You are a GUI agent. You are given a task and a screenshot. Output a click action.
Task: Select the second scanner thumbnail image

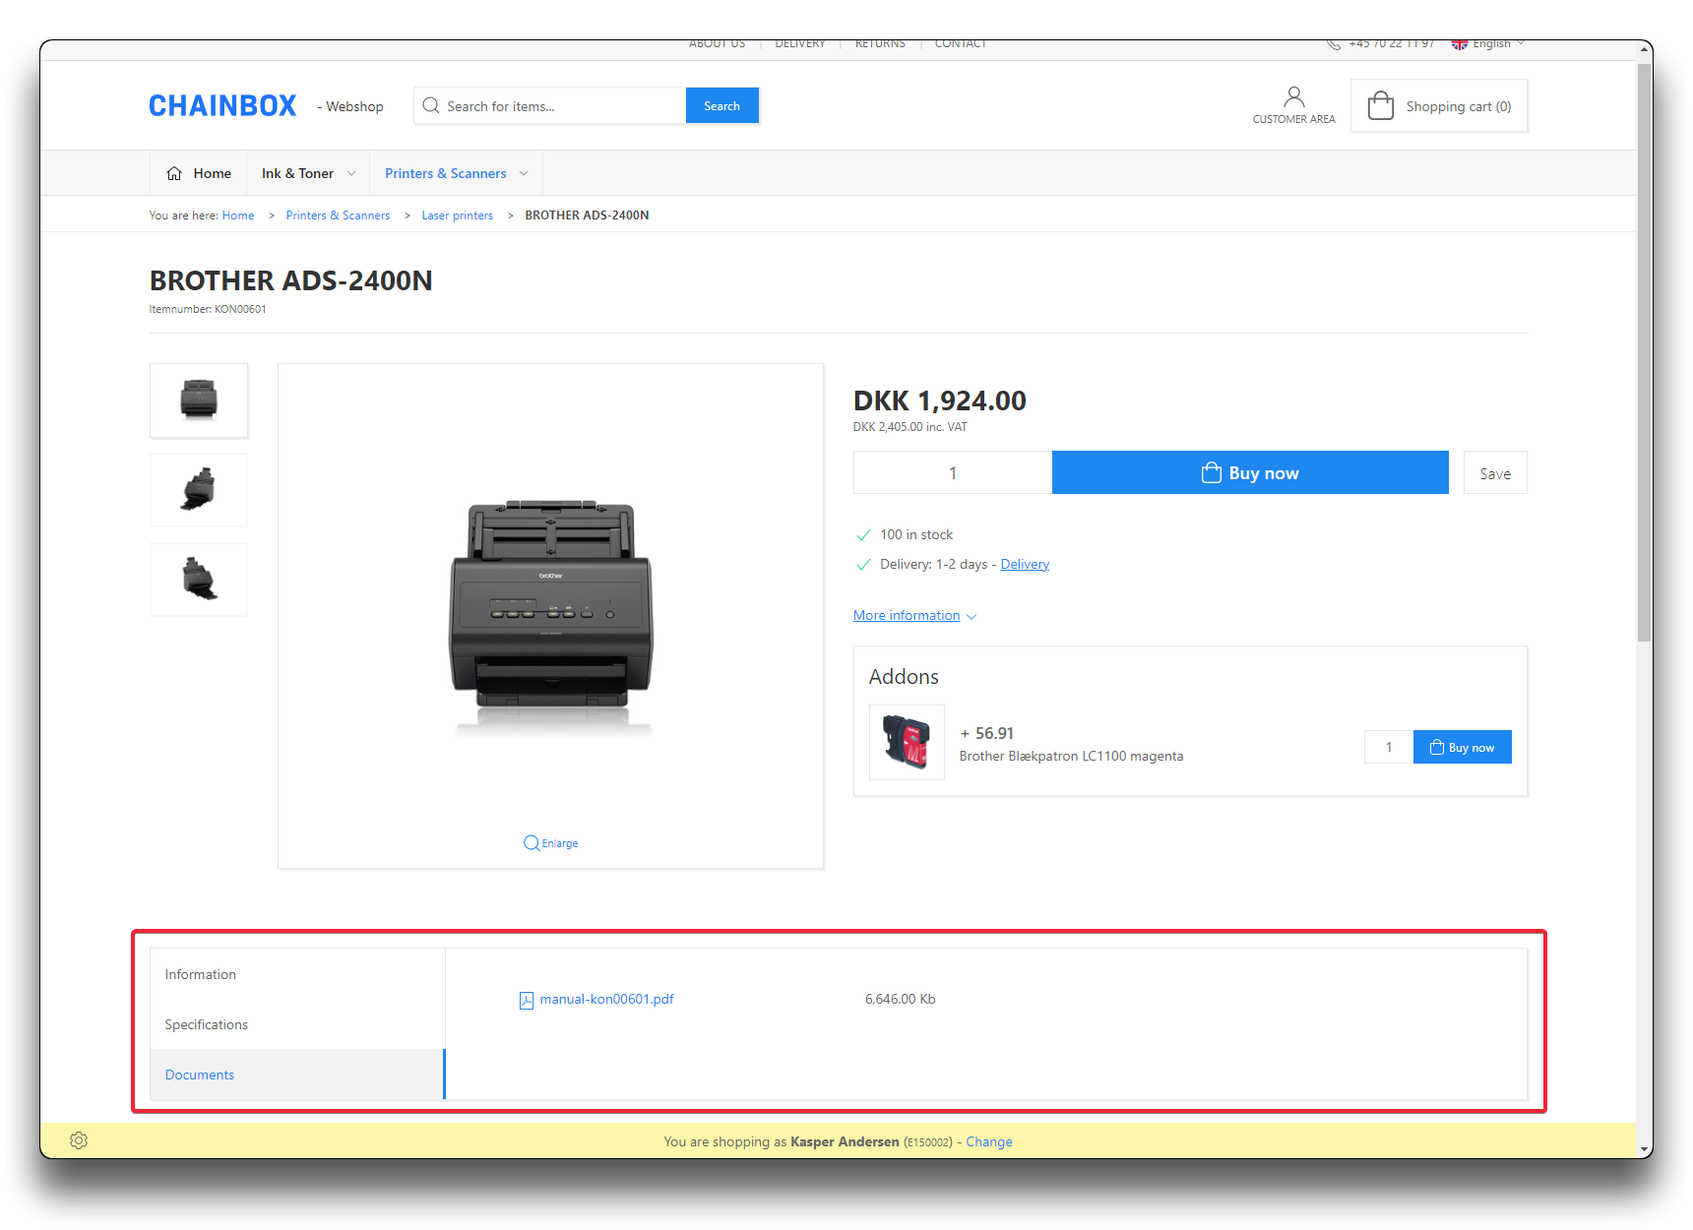pyautogui.click(x=199, y=490)
